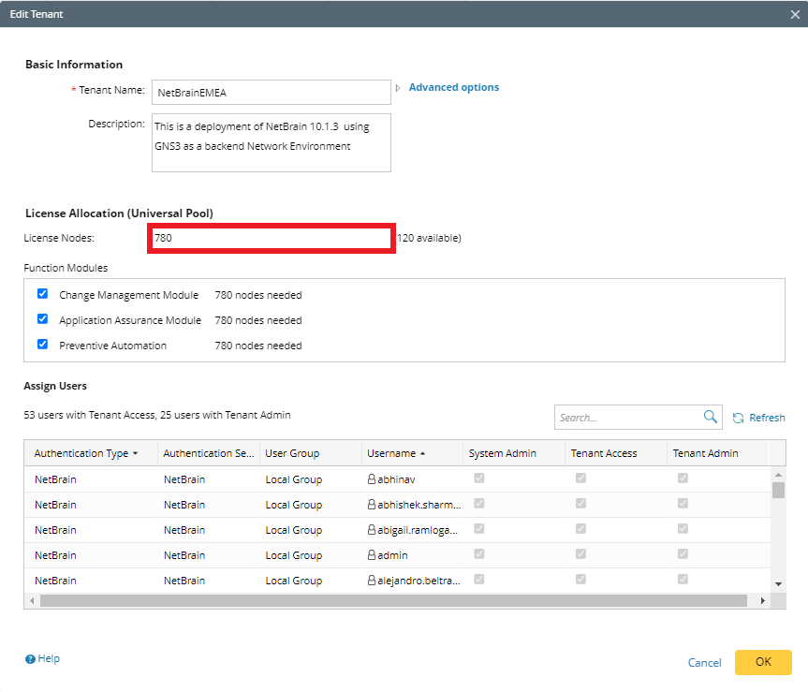Click the users count summary text
The width and height of the screenshot is (808, 692).
157,415
